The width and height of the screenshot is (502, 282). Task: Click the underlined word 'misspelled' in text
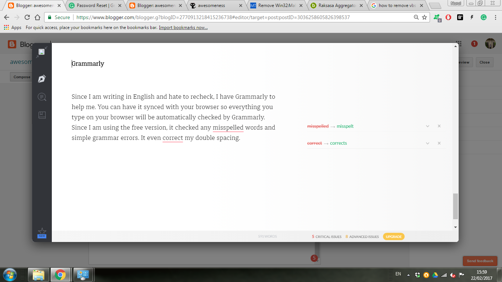[x=228, y=128]
